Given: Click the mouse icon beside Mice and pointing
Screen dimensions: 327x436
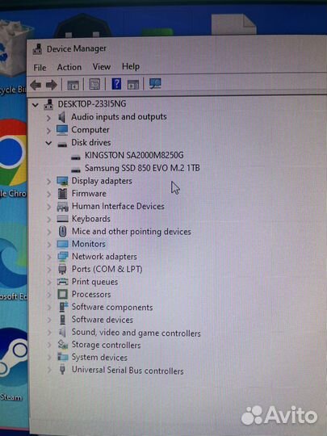Looking at the screenshot, I should tap(62, 232).
